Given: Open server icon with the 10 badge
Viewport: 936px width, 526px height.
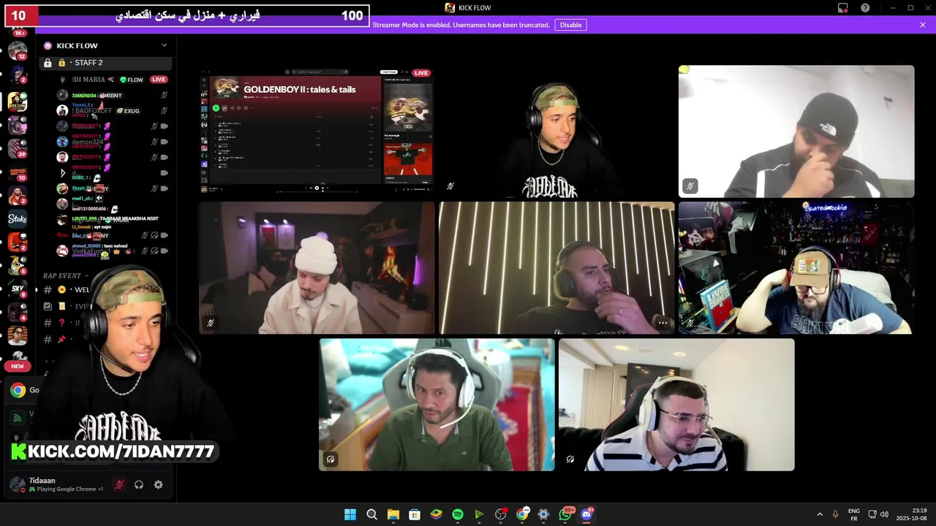Looking at the screenshot, I should coord(18,172).
